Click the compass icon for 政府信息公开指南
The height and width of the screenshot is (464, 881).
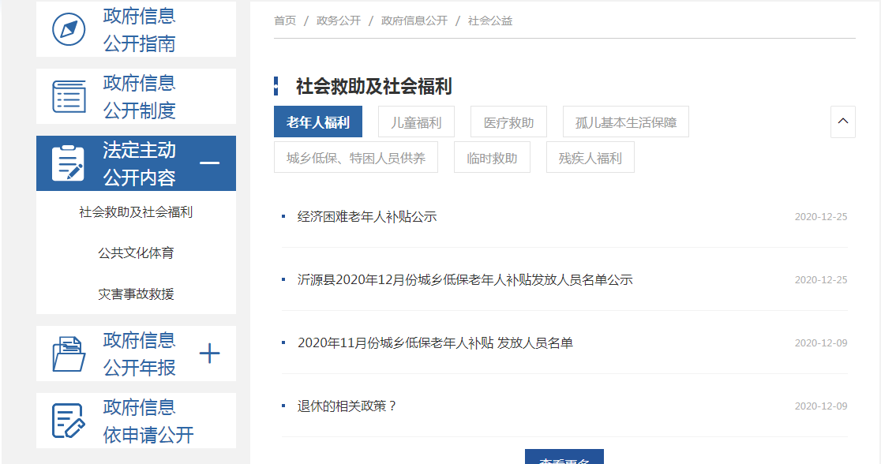click(68, 29)
